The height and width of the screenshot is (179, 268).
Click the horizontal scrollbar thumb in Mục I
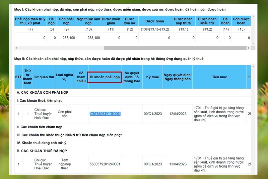(x=175, y=48)
